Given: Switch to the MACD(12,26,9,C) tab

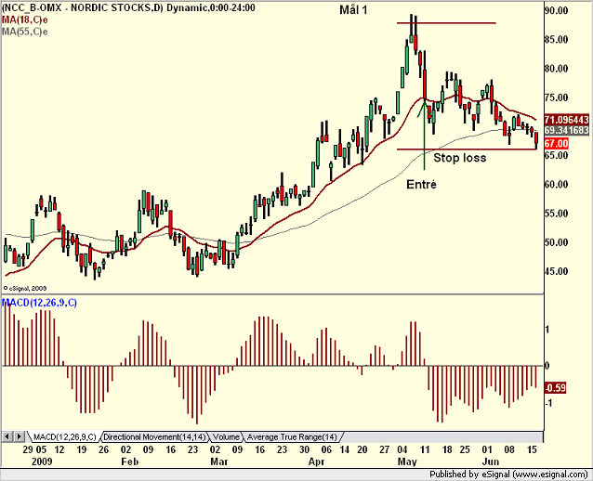Looking at the screenshot, I should (x=64, y=437).
